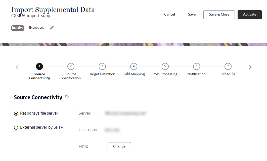Go to step 7 circle icon

click(x=228, y=66)
